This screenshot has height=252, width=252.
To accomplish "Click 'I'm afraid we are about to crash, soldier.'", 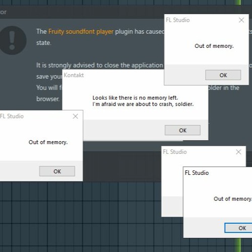I will coord(143,104).
